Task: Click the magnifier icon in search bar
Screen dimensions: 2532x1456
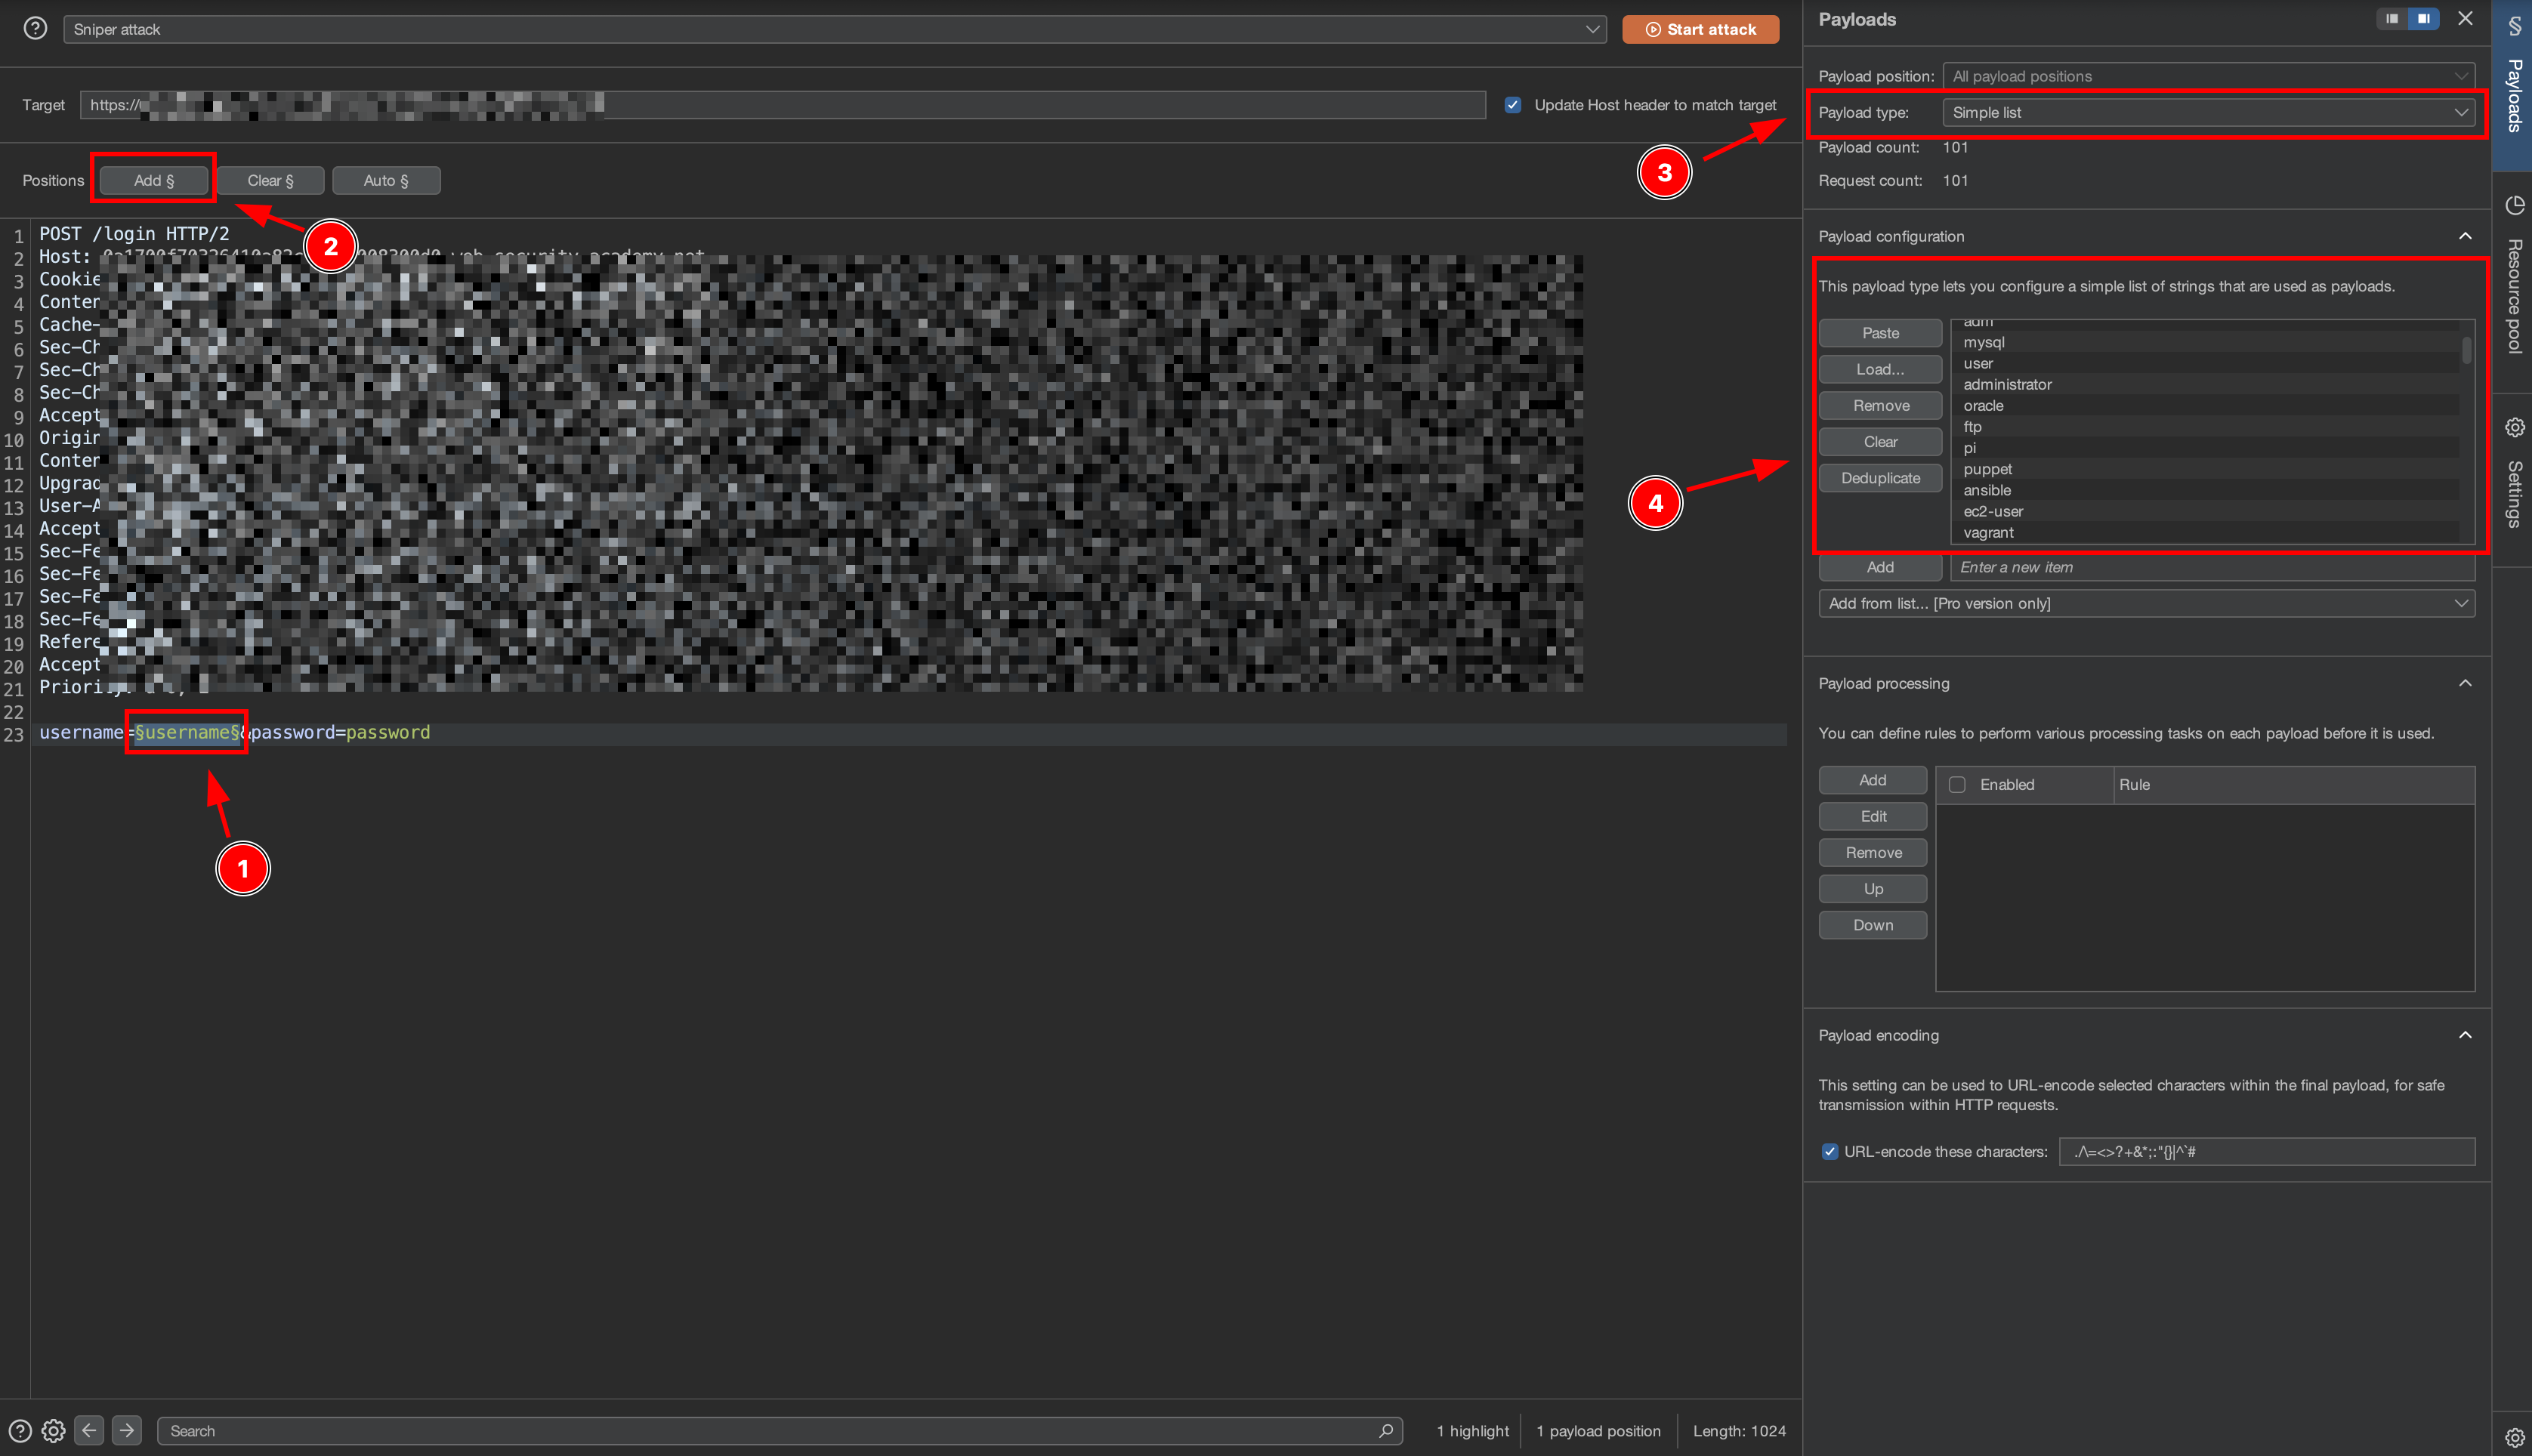Action: [1386, 1431]
